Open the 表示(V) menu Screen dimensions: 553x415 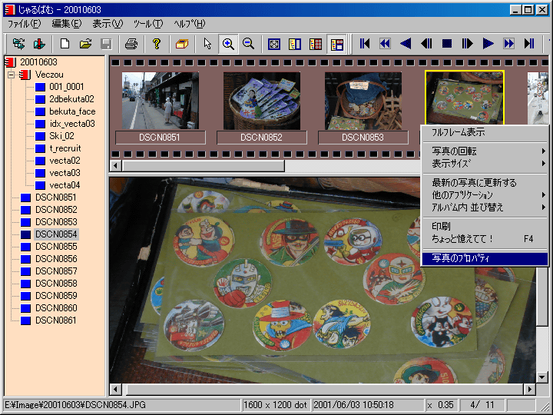(x=108, y=24)
